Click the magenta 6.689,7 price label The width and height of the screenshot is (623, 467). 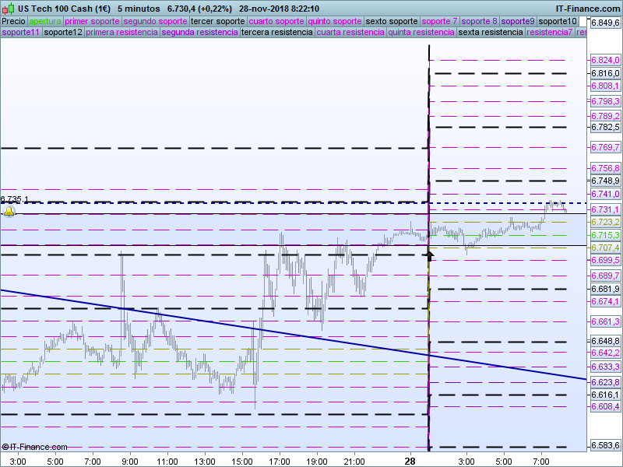(x=605, y=276)
